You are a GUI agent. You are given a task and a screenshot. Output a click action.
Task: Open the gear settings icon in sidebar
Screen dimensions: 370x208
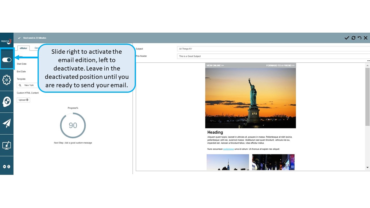coord(7,80)
